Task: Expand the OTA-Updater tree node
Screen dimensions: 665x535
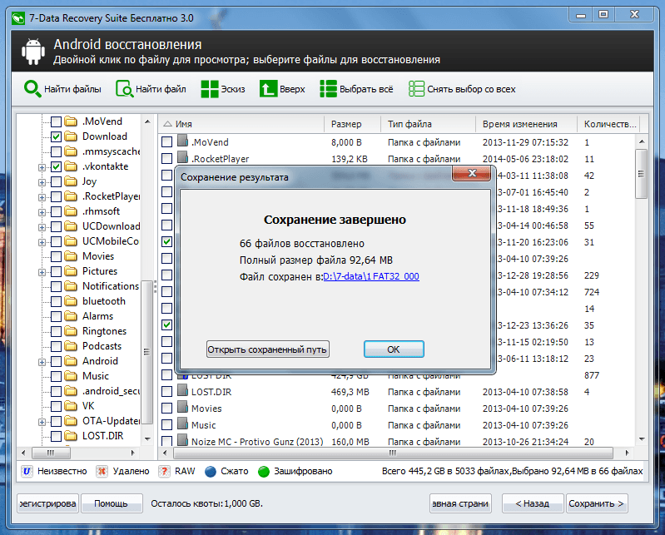Action: (x=42, y=422)
